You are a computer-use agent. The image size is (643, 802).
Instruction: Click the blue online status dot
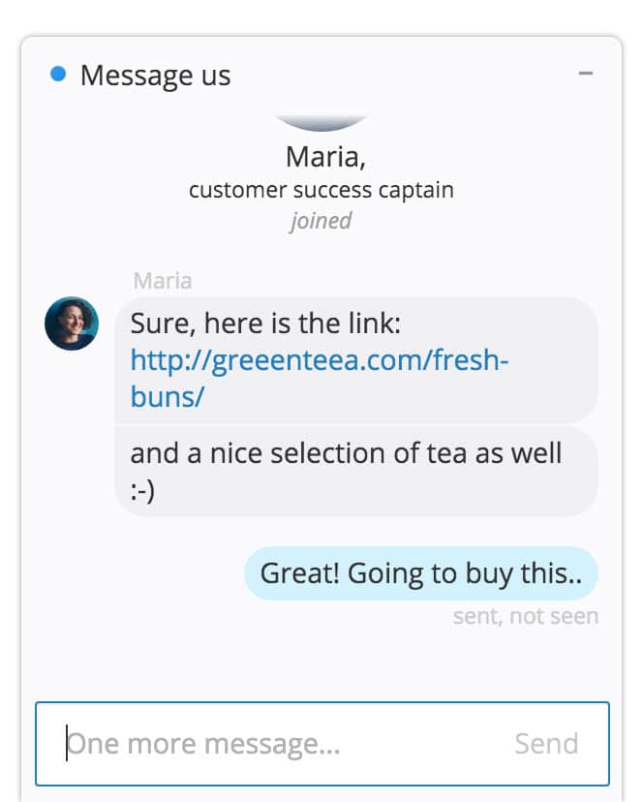click(x=58, y=75)
